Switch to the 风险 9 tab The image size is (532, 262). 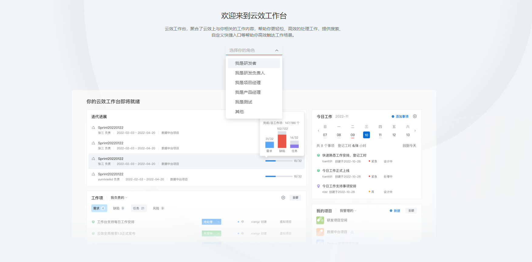pos(158,208)
